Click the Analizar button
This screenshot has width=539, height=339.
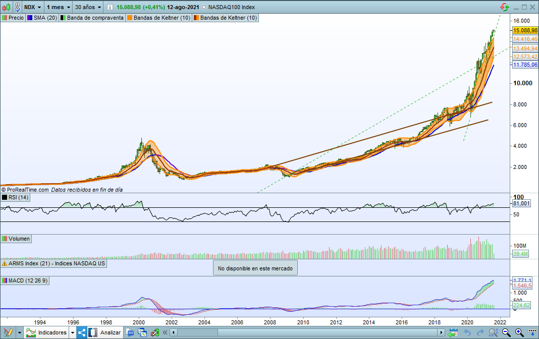[x=105, y=332]
